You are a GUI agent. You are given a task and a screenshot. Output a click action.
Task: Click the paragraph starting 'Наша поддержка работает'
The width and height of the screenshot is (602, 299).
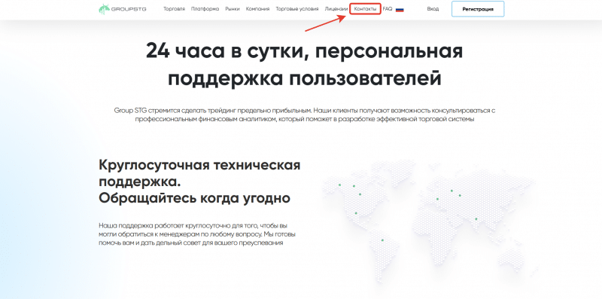[x=197, y=234]
